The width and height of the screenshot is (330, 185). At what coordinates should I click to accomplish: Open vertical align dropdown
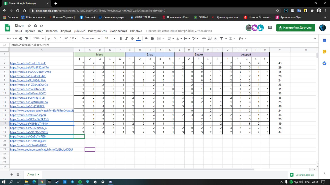coord(179,39)
